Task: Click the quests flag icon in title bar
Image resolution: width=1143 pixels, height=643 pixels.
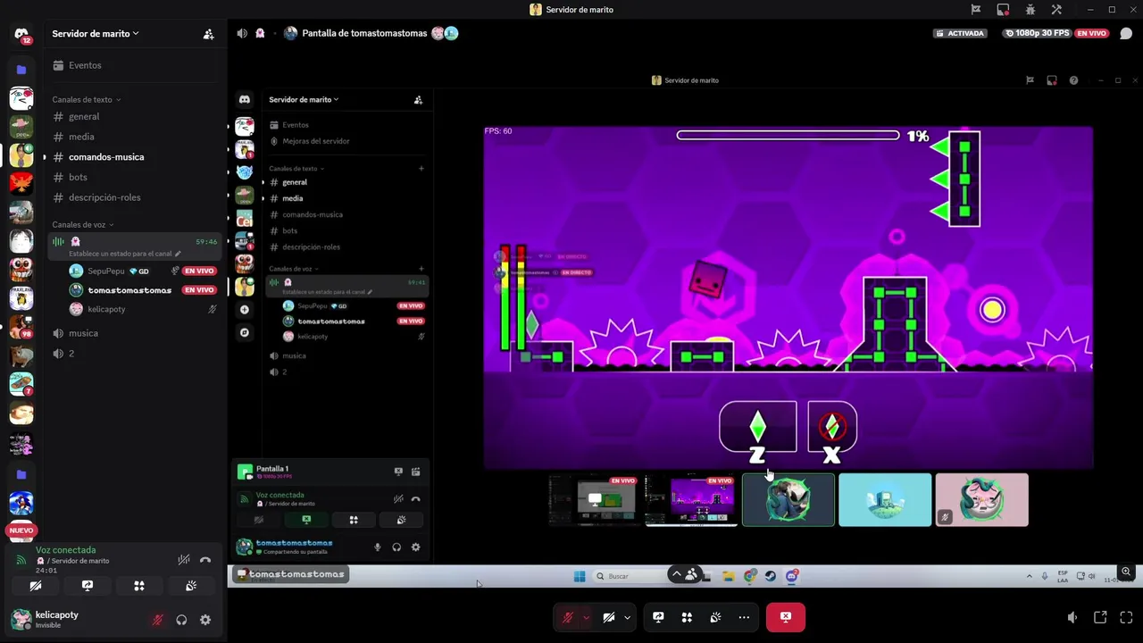Action: (976, 10)
